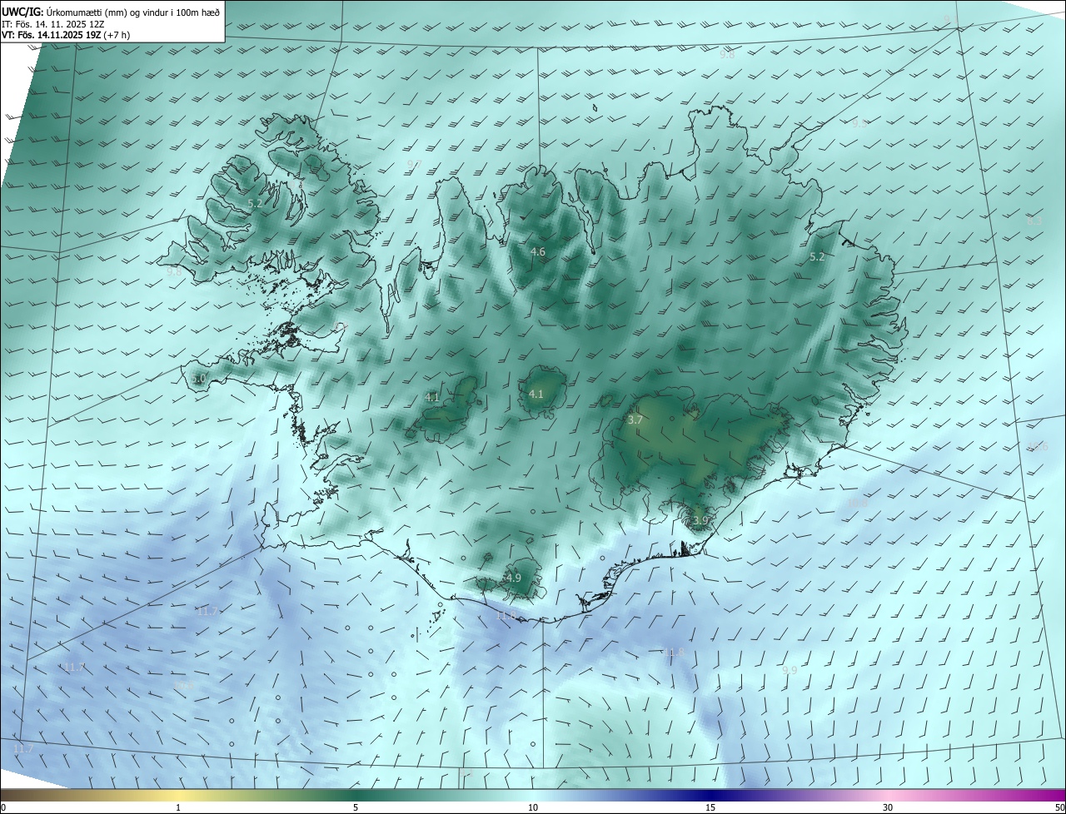
Task: Click the 4.1 value on central Hofsjökull glacier
Action: [x=536, y=394]
